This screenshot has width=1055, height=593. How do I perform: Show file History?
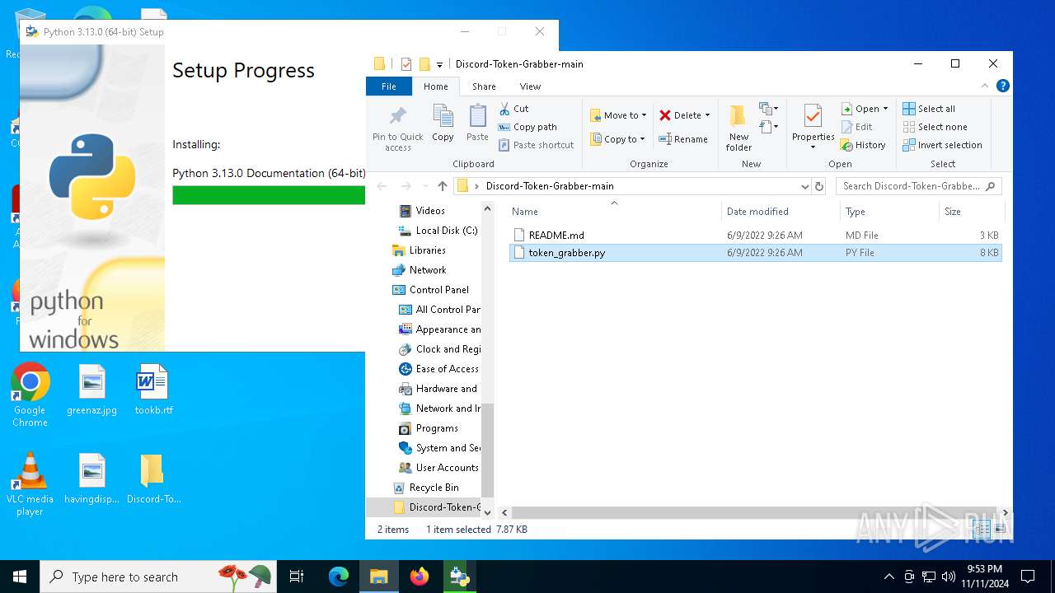click(863, 145)
